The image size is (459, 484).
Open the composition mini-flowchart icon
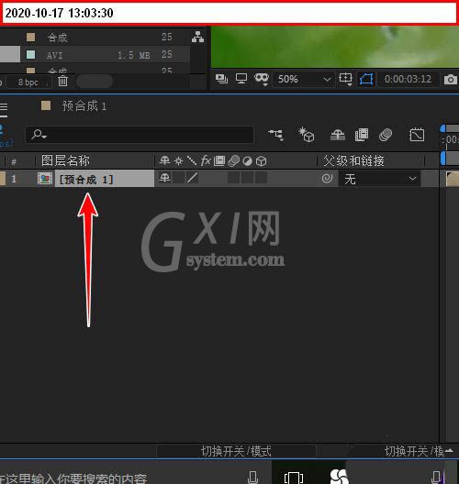click(x=275, y=135)
